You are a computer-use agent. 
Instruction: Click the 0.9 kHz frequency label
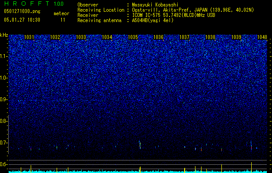click(3, 99)
